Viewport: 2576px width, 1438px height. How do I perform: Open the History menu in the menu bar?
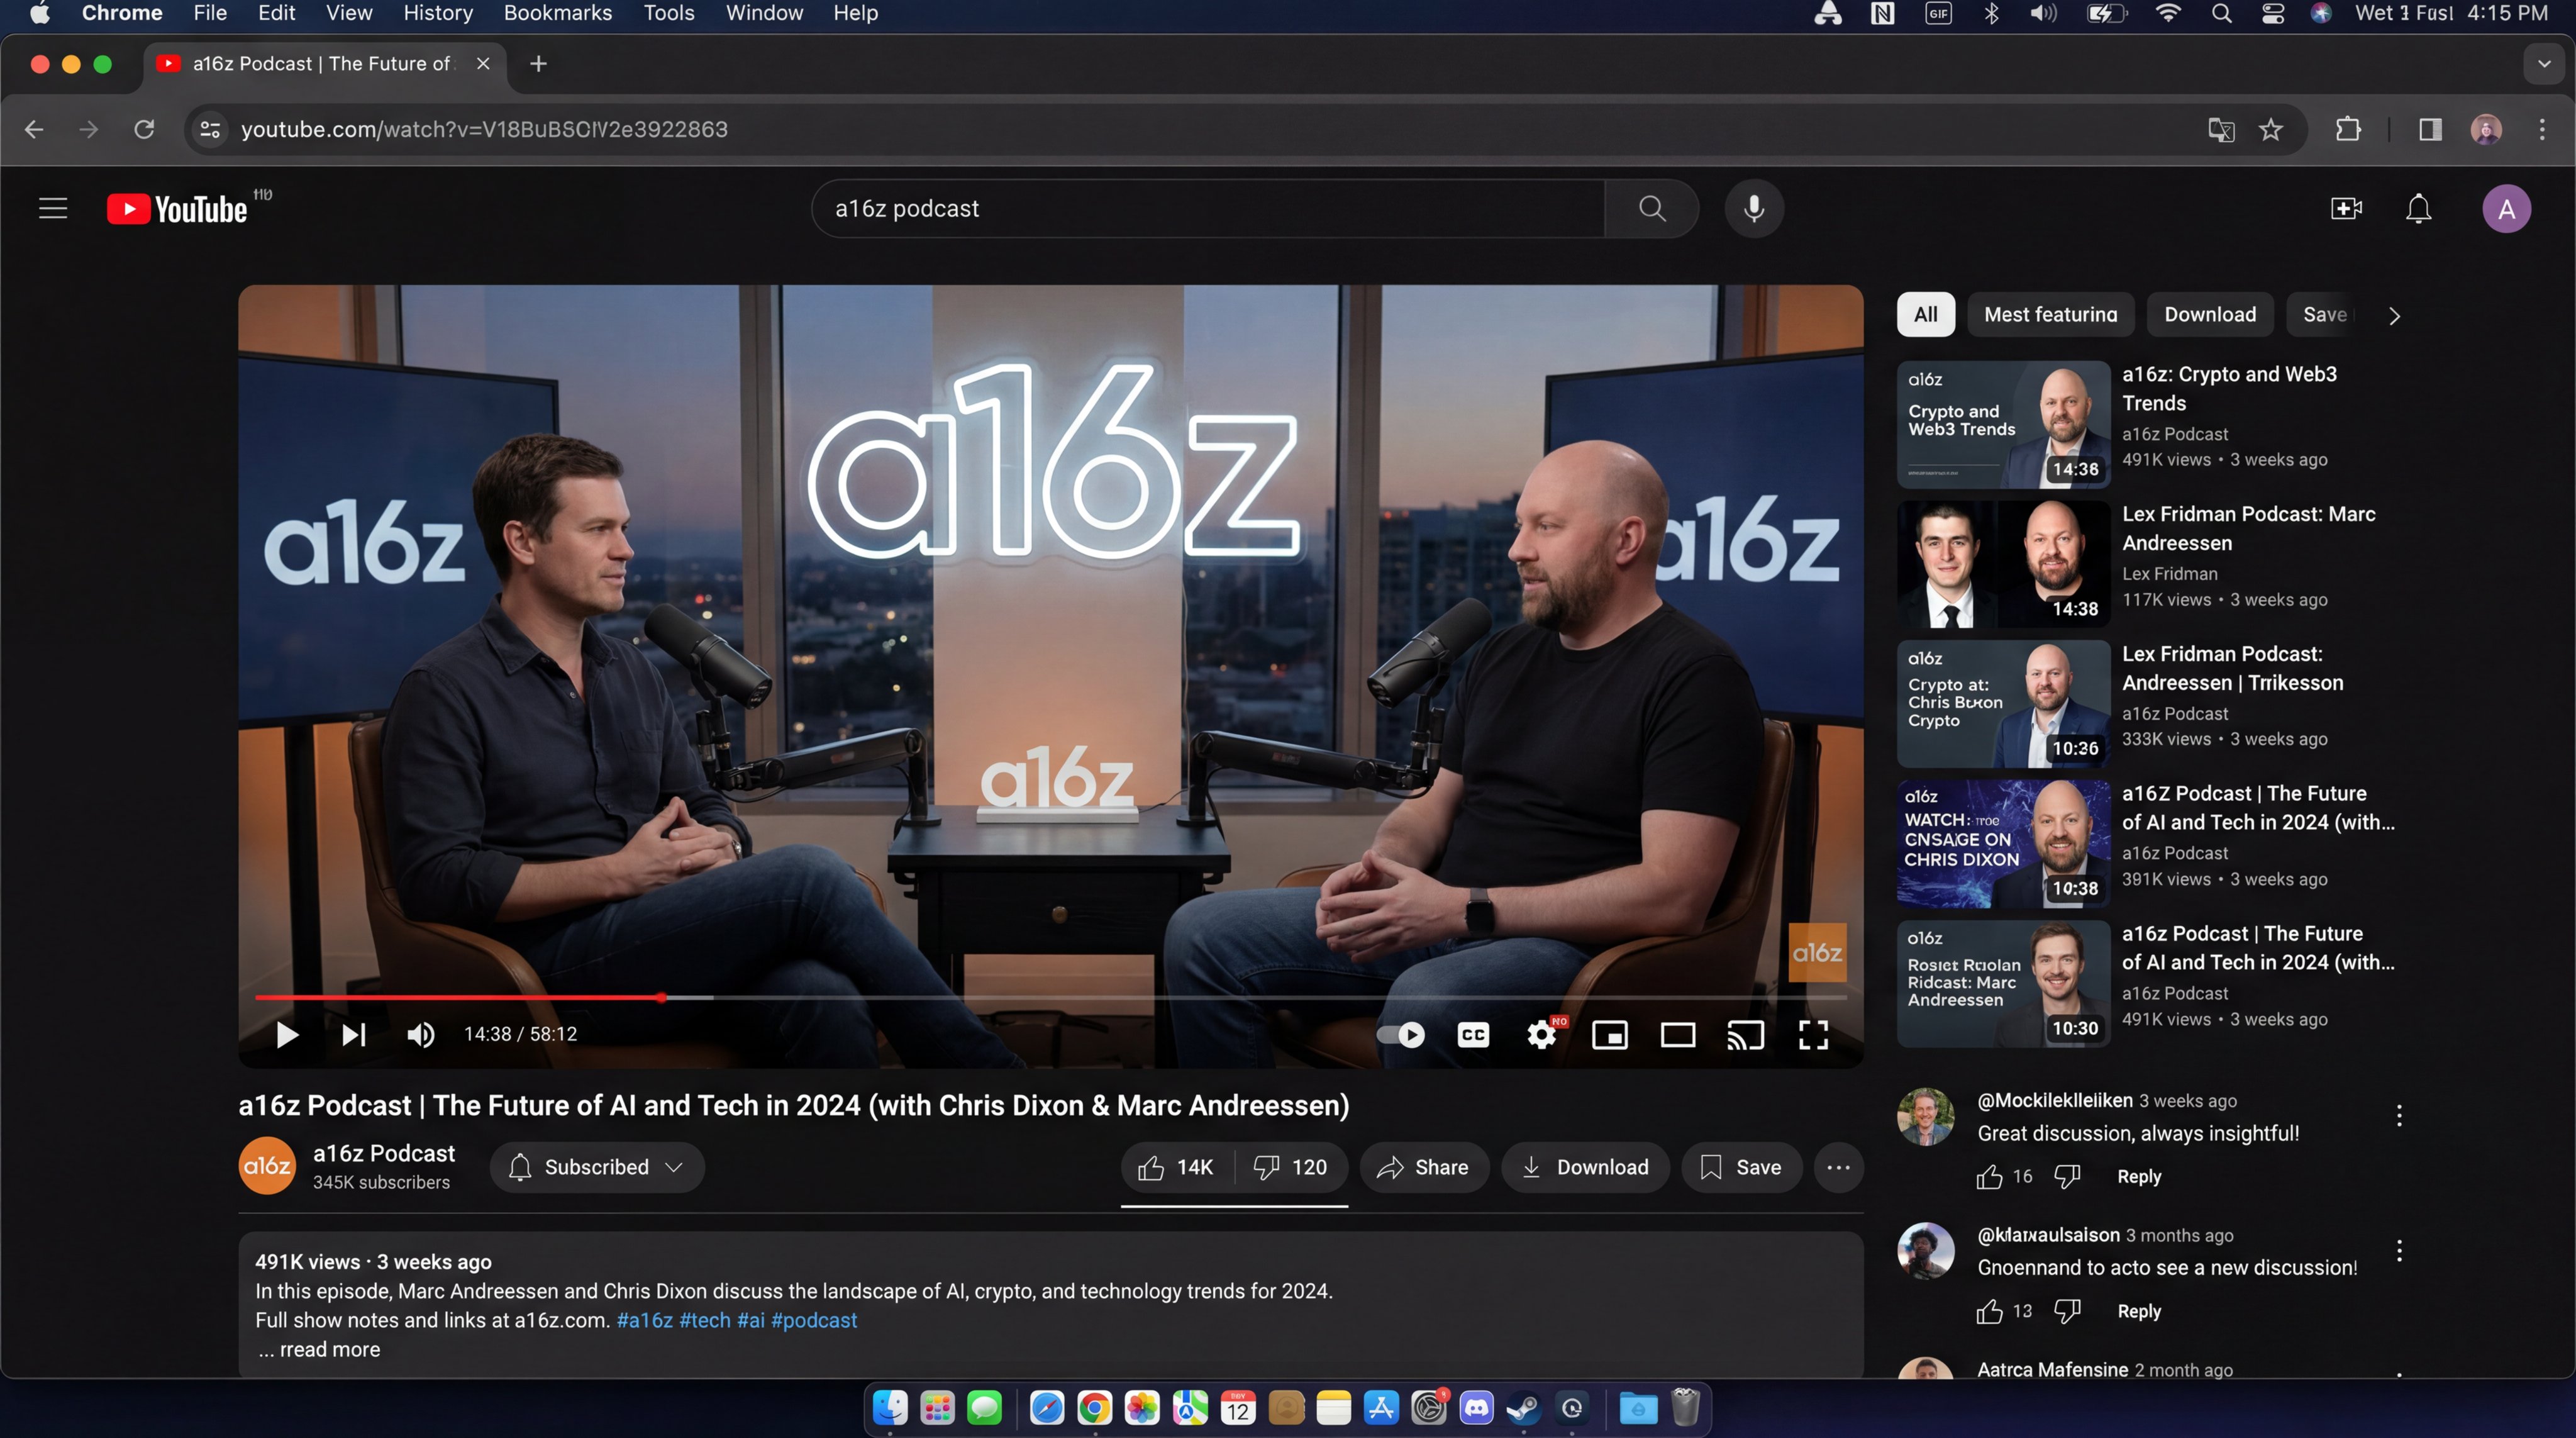point(438,13)
